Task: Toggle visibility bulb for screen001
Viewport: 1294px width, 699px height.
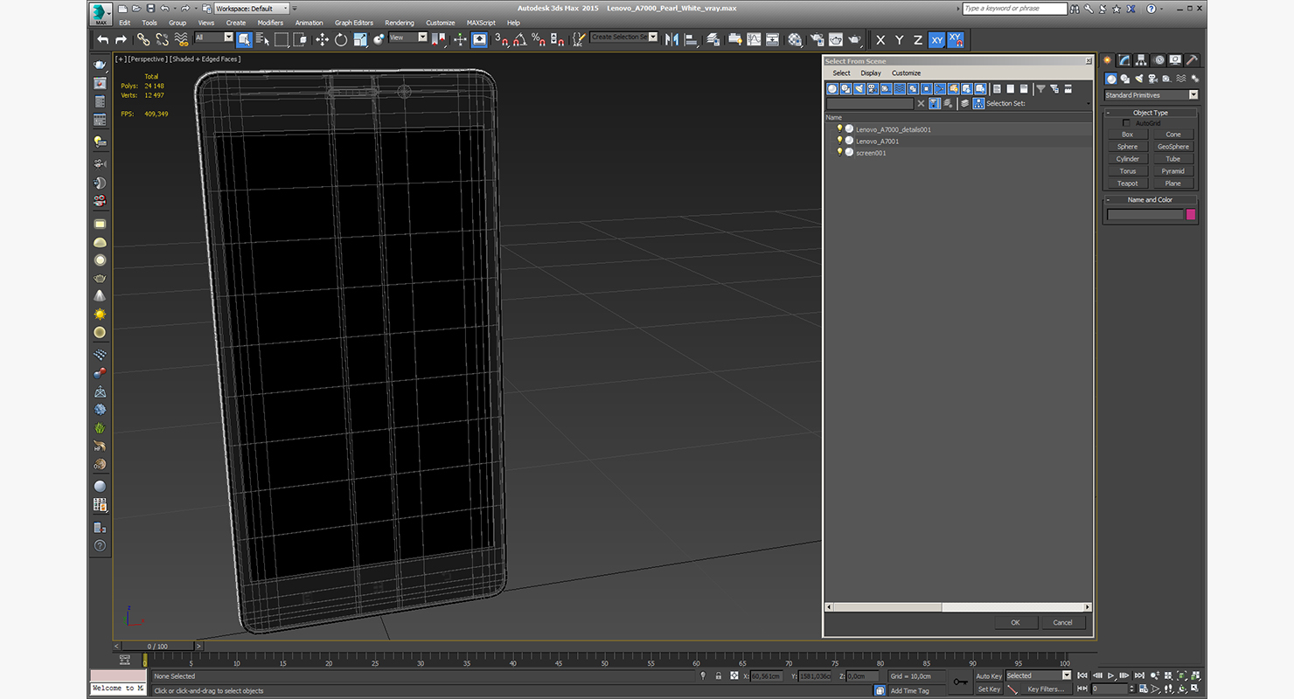Action: [839, 152]
